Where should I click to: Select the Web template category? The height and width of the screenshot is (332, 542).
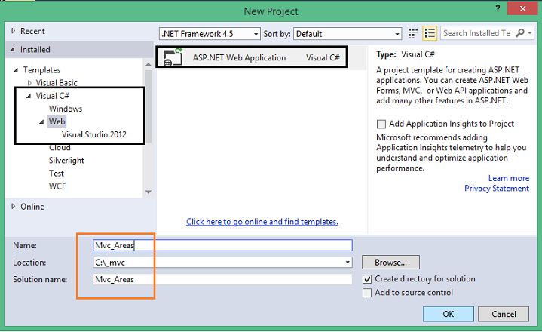57,121
